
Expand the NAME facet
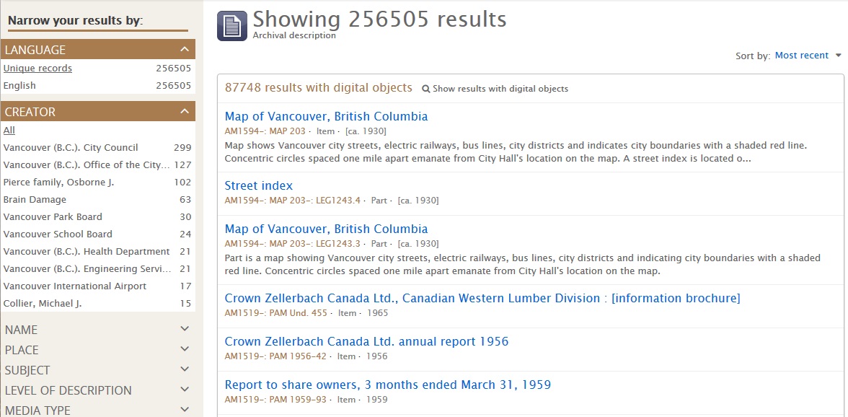[97, 330]
